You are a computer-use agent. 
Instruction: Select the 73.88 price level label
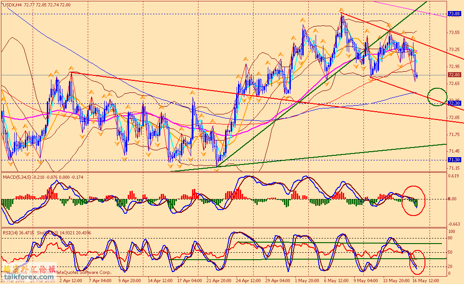[454, 14]
